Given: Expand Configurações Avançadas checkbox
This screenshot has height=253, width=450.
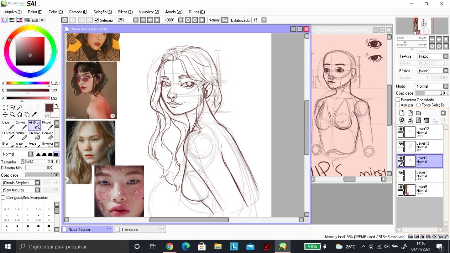Looking at the screenshot, I should [x=3, y=198].
